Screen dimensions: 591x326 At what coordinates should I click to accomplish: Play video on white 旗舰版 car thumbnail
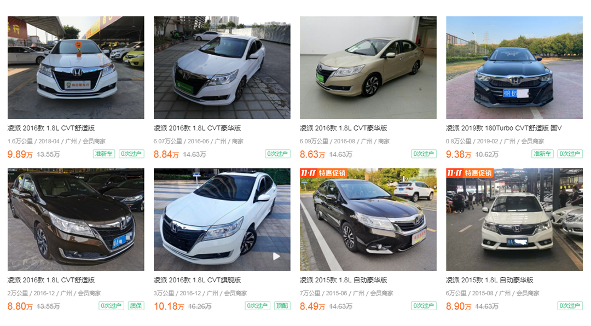(276, 257)
